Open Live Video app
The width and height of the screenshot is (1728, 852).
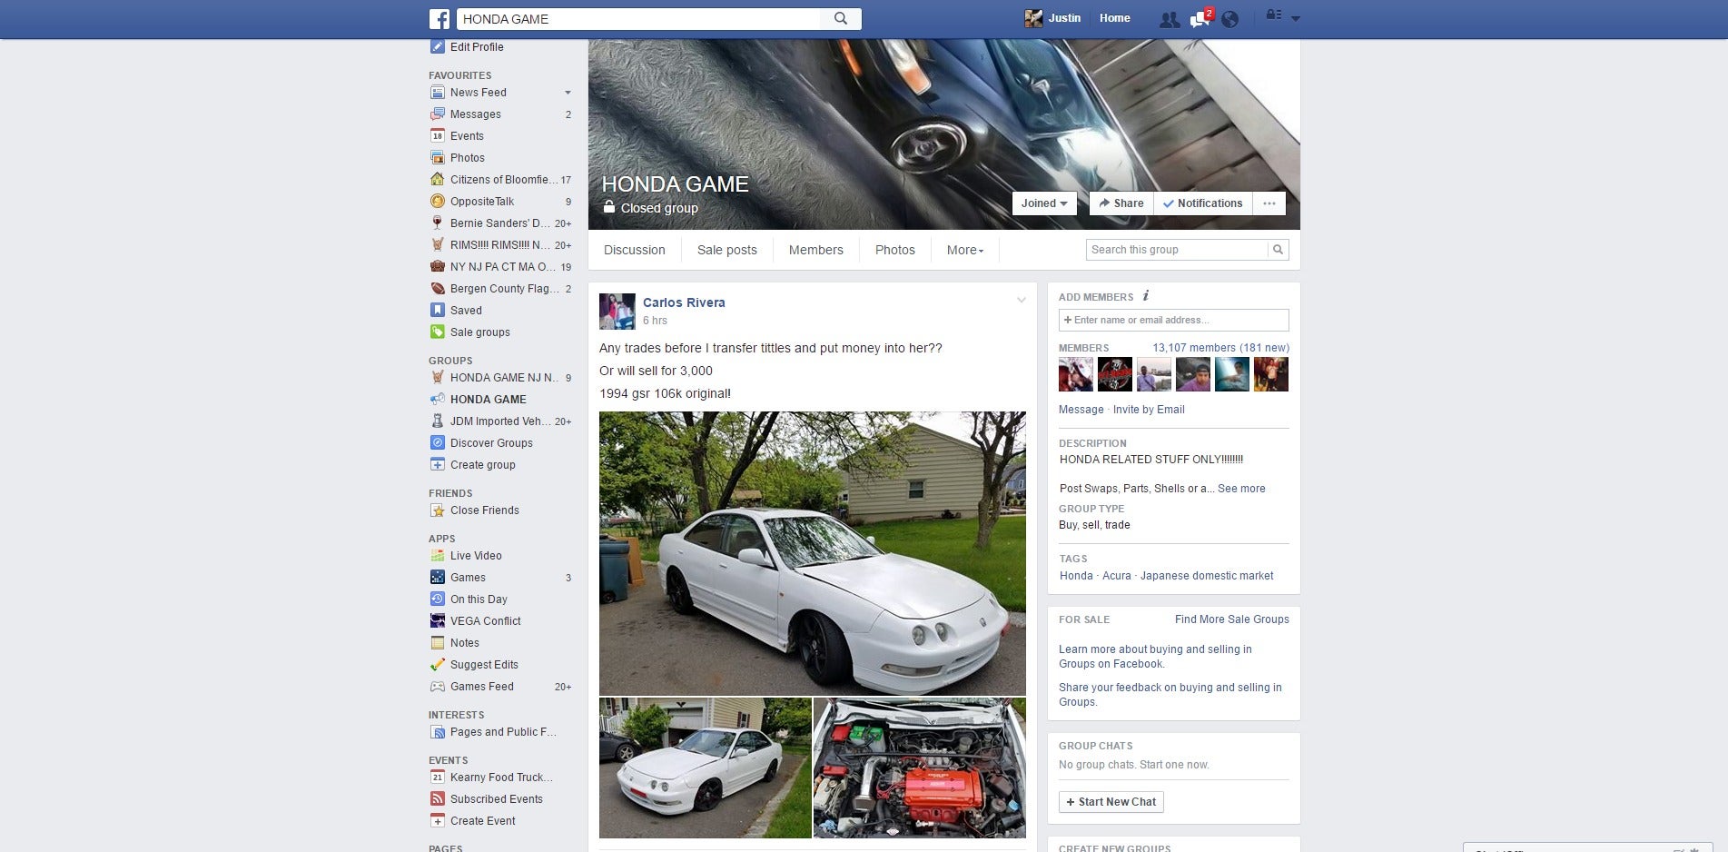(x=476, y=556)
